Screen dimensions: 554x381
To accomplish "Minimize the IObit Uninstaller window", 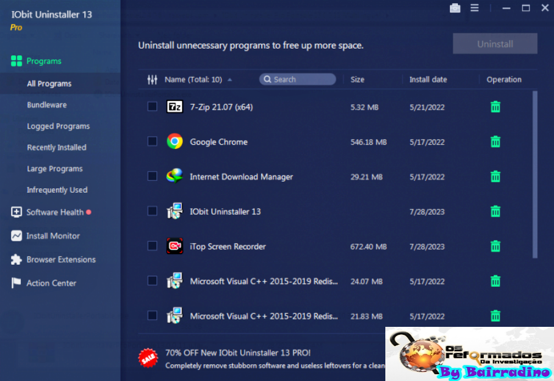I will coord(507,8).
